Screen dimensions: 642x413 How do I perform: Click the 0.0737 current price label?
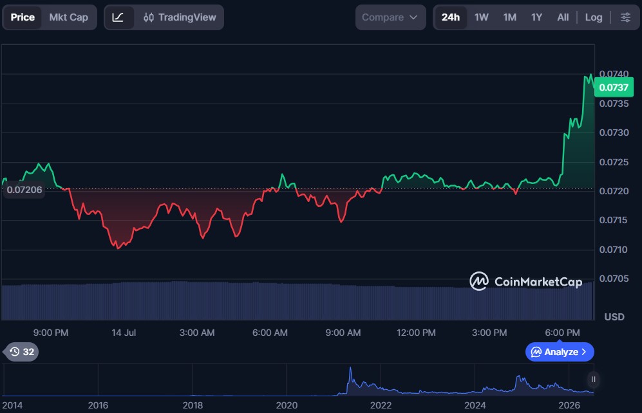pos(613,87)
